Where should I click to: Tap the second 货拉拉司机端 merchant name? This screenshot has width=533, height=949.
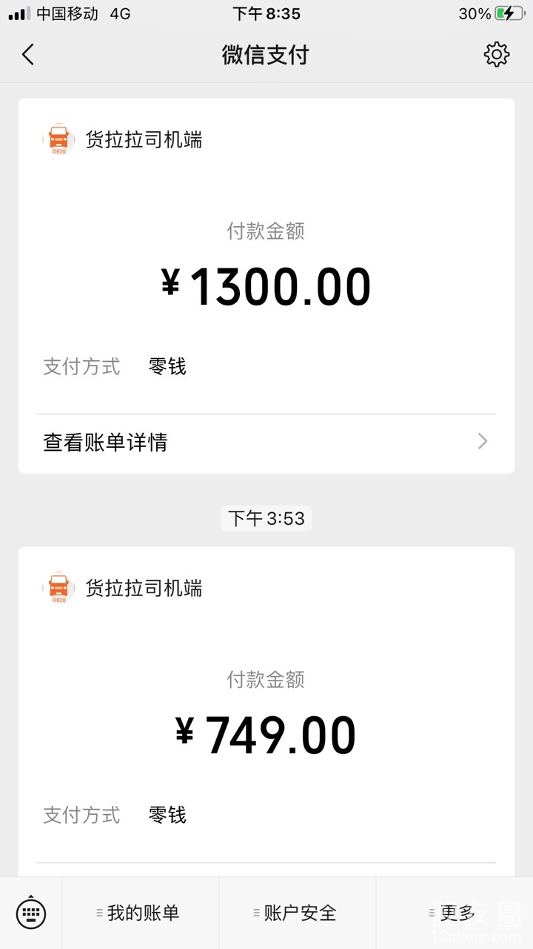(144, 588)
